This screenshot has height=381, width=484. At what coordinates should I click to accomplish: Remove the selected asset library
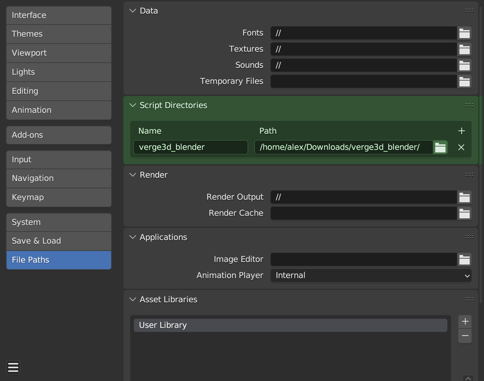point(465,336)
